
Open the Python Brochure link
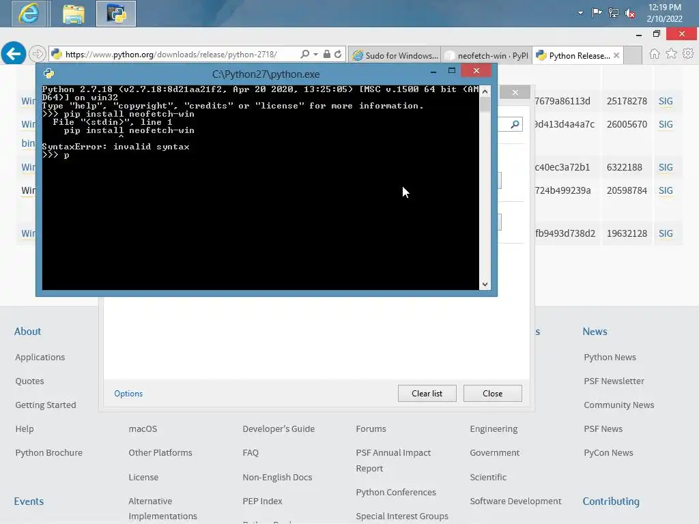(x=48, y=453)
